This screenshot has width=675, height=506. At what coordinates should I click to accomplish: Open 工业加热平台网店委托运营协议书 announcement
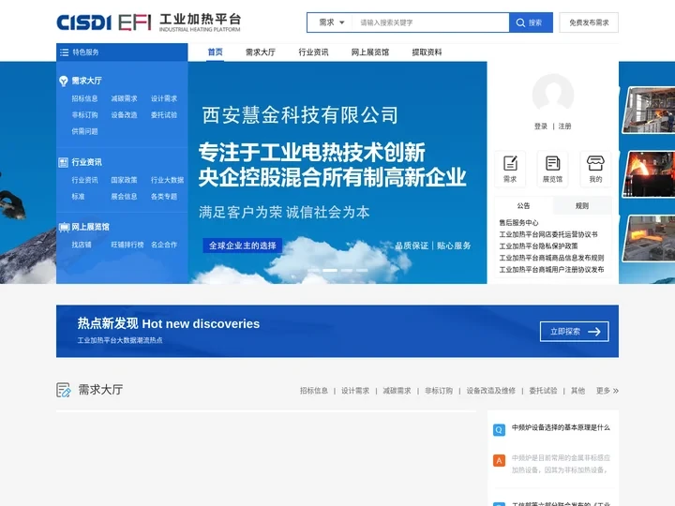[548, 234]
